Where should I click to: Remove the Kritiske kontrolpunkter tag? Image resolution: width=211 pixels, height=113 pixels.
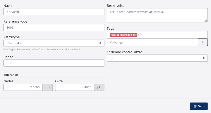pos(140,35)
